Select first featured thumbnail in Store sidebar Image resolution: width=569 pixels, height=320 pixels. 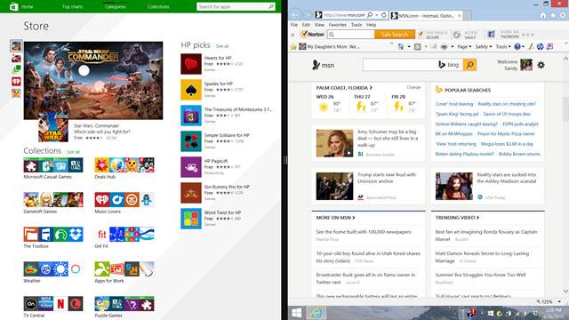pos(16,45)
